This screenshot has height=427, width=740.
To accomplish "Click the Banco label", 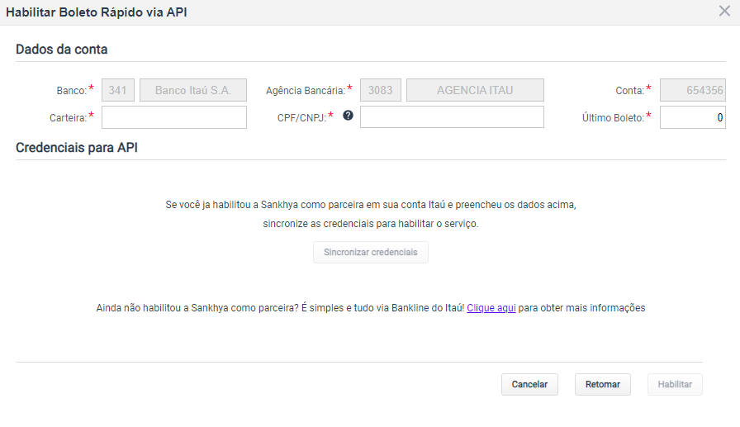I will coord(72,91).
